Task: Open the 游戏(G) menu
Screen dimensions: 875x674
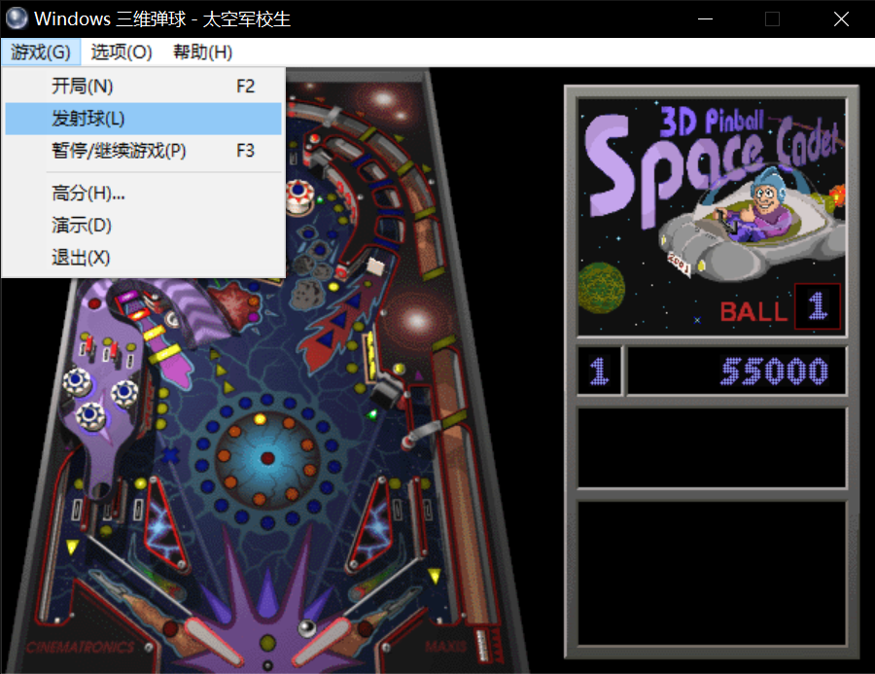Action: coord(41,53)
